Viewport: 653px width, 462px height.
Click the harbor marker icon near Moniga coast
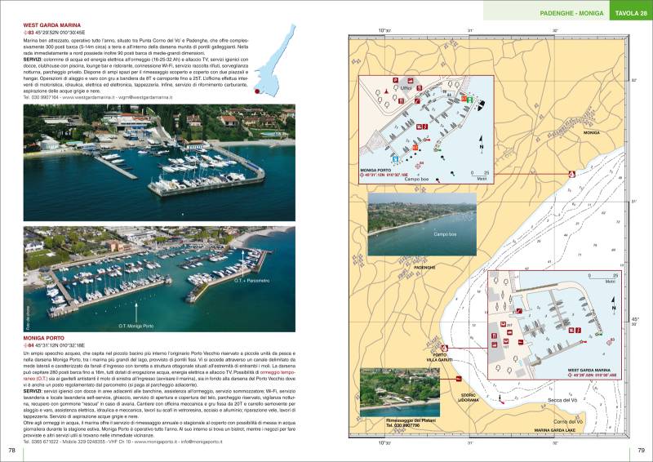(x=571, y=174)
